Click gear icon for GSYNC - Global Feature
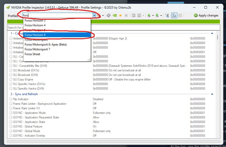 pos(10,127)
